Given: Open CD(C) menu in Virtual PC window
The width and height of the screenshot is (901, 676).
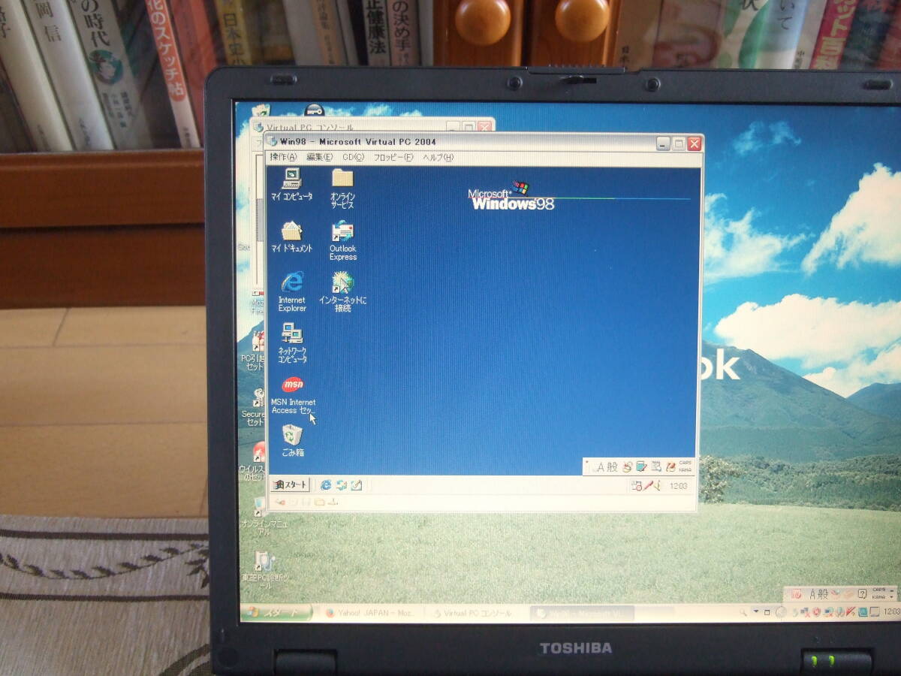Looking at the screenshot, I should 353,157.
